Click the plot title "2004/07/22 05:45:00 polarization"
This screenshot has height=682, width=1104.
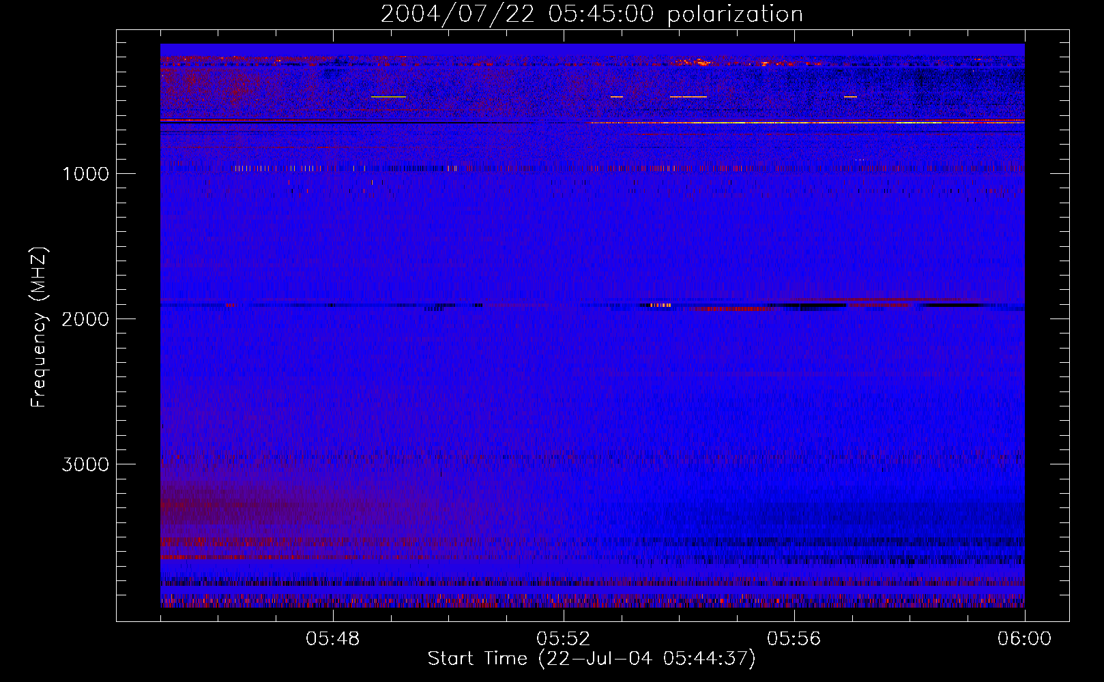click(592, 14)
